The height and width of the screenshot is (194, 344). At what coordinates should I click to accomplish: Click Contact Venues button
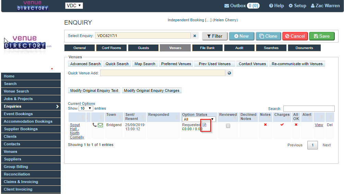tap(252, 64)
